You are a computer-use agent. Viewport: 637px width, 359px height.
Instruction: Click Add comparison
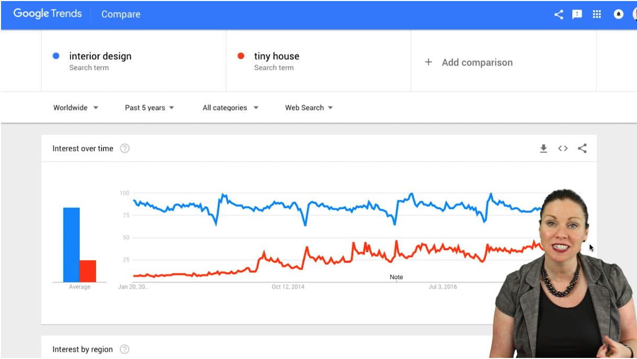click(x=469, y=62)
